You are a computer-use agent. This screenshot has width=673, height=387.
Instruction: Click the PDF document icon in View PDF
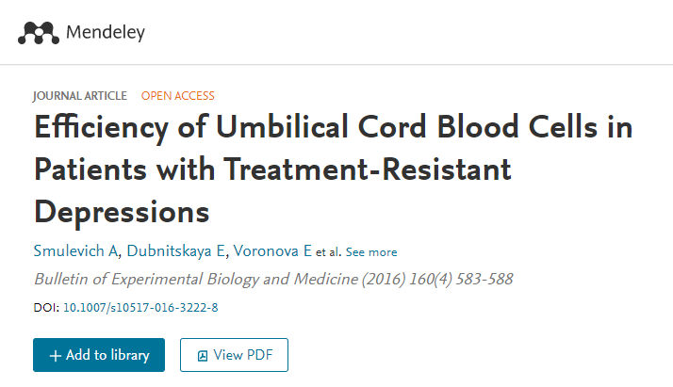point(203,356)
